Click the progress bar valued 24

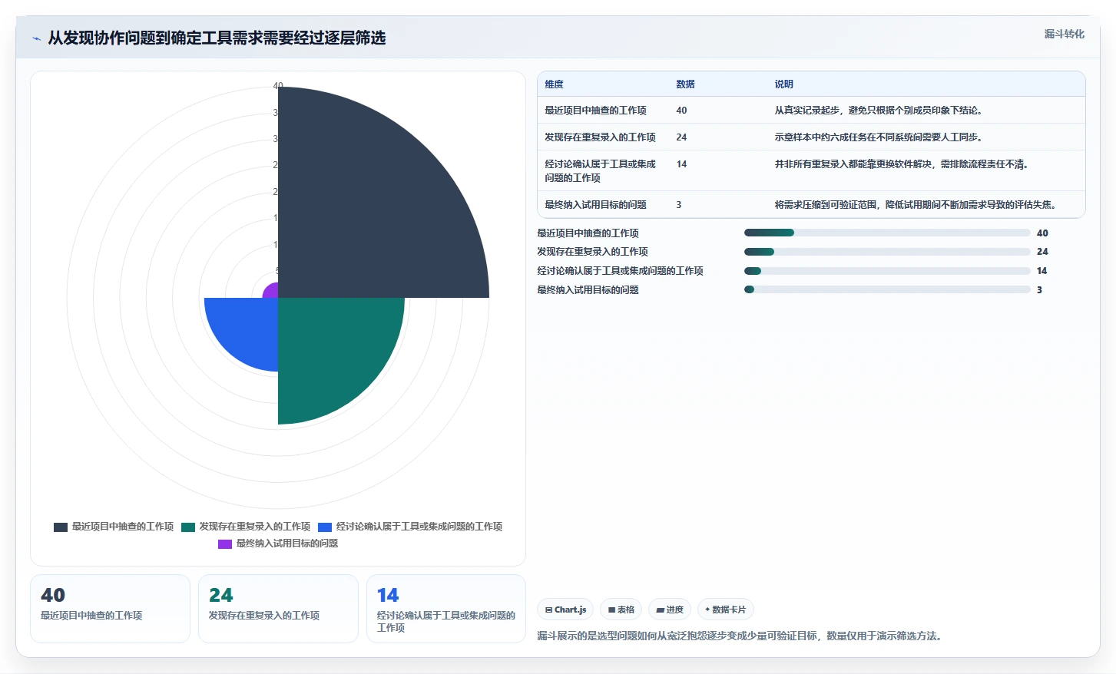887,252
